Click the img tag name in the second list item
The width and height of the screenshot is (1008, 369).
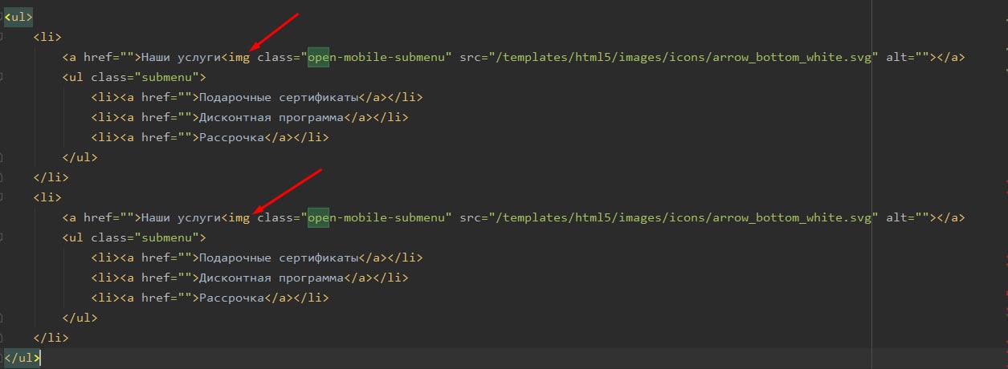[x=239, y=217]
